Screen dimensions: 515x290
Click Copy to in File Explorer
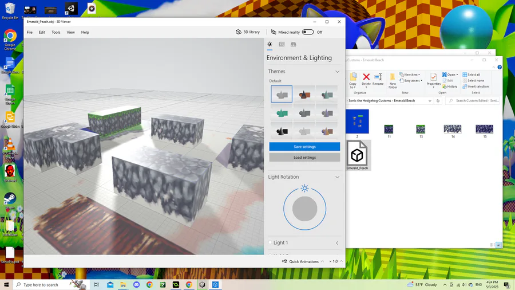point(353,80)
